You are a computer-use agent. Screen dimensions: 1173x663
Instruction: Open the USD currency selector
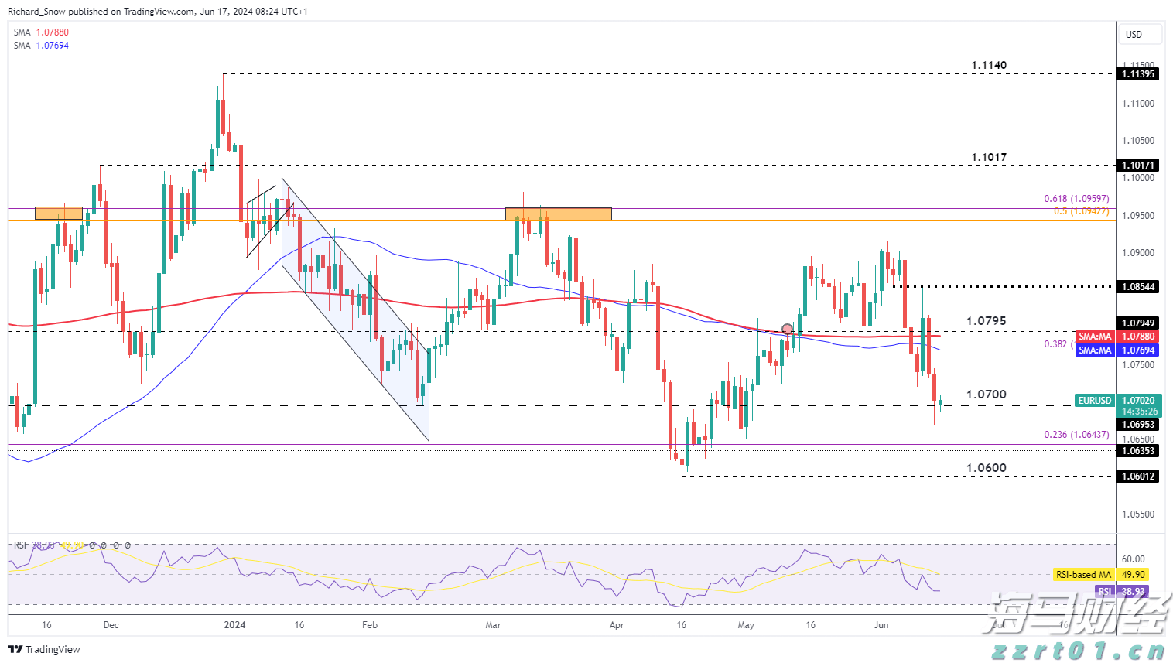tap(1140, 34)
